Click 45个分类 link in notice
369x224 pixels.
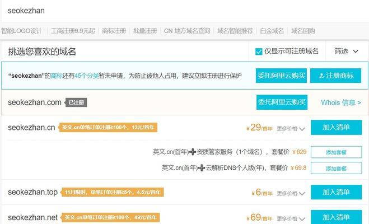[x=86, y=76]
